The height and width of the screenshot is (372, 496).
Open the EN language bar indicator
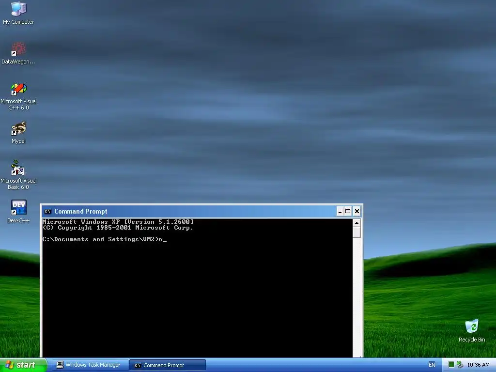(432, 365)
